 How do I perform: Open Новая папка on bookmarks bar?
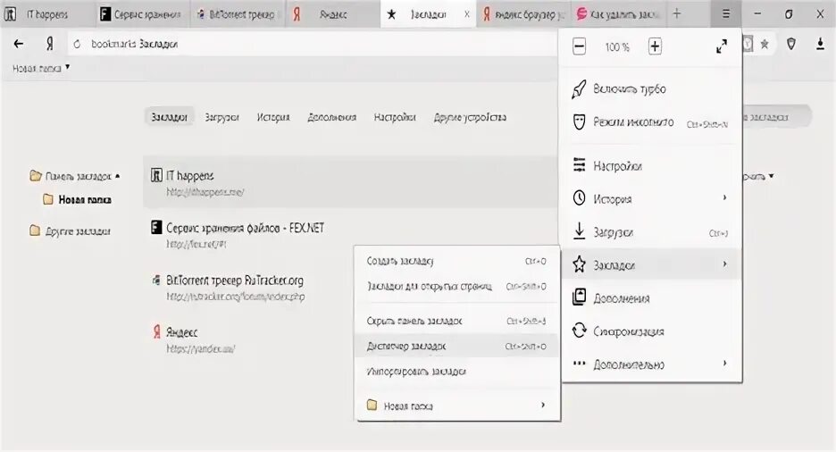[x=41, y=68]
